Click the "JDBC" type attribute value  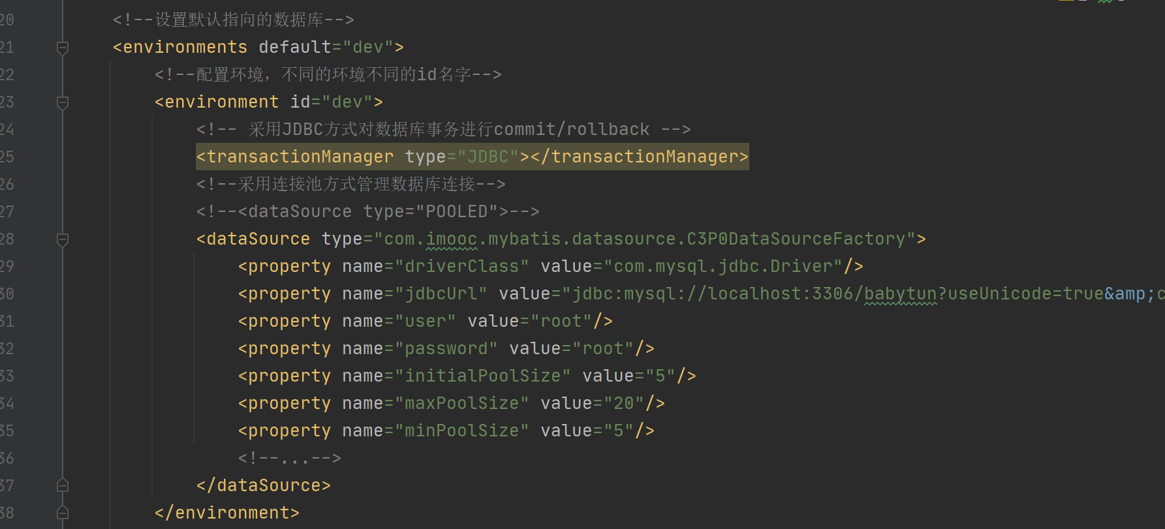[x=488, y=157]
